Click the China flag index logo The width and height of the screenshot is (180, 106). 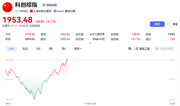pos(7,7)
